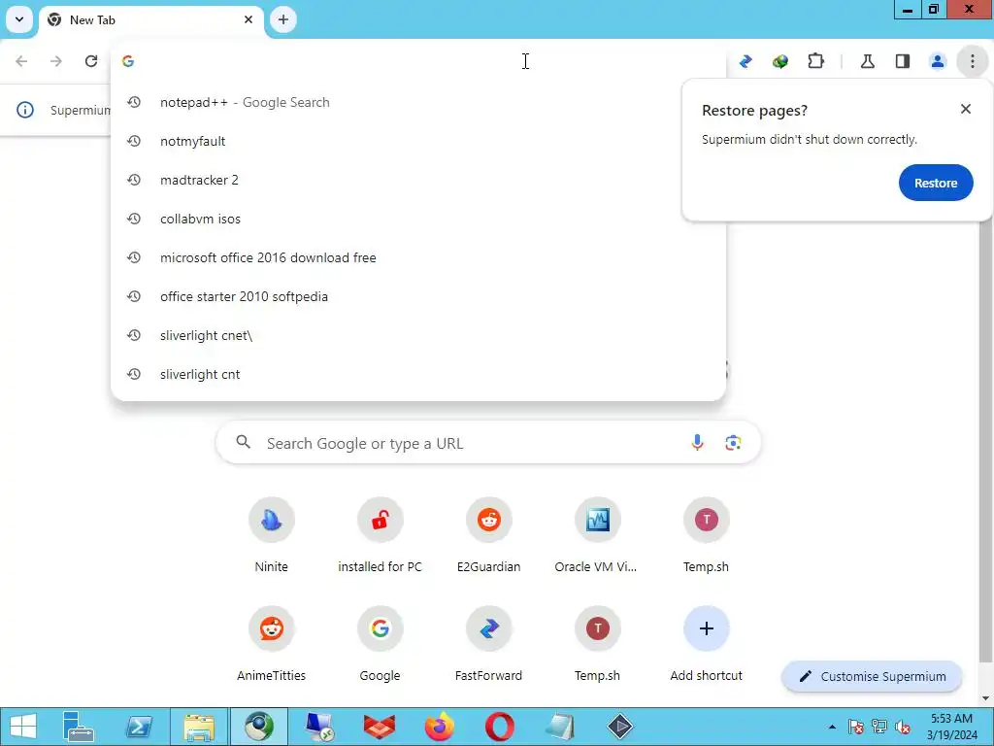Open the E2Guardian shortcut tile
The image size is (994, 746).
pyautogui.click(x=489, y=536)
